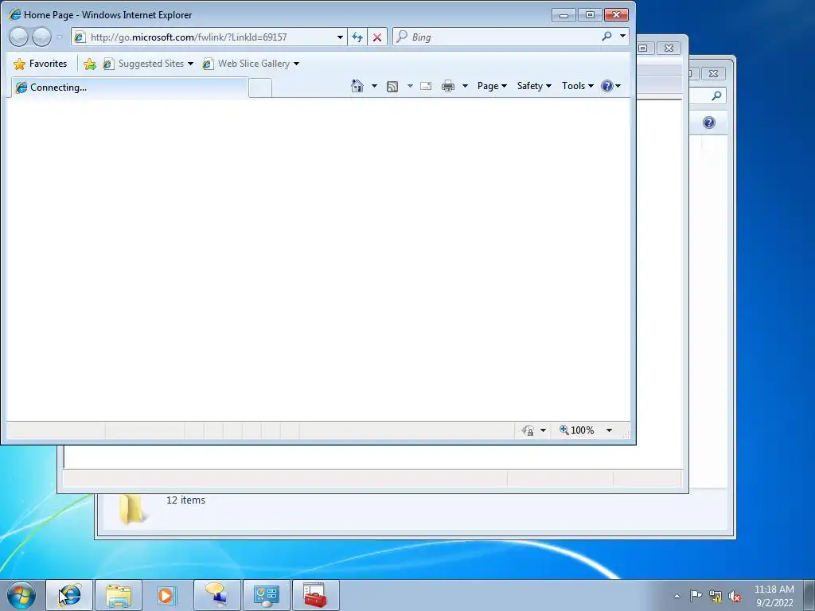Click the network chat taskbar icon
The image size is (815, 611).
[x=216, y=595]
